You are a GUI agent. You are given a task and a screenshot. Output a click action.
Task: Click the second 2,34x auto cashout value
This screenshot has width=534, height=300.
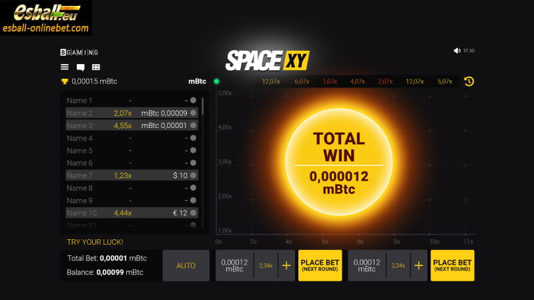point(398,265)
